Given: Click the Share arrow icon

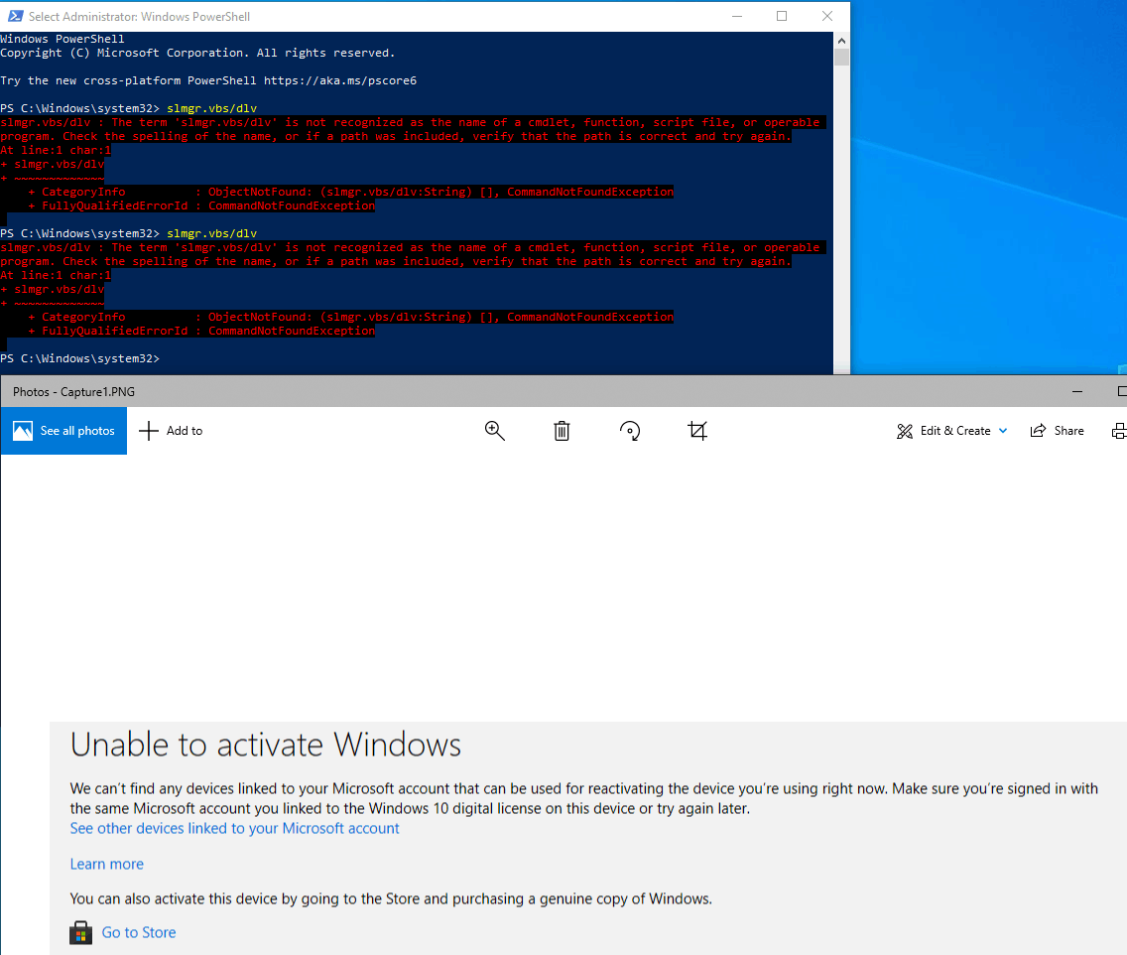Looking at the screenshot, I should pyautogui.click(x=1038, y=431).
